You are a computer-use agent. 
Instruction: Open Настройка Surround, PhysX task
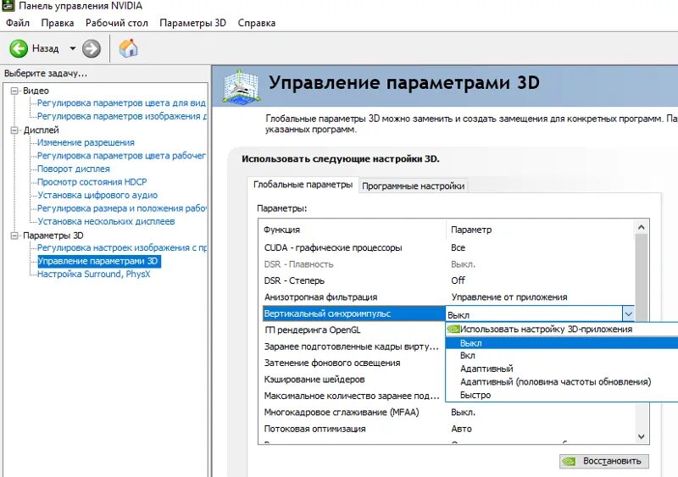[94, 275]
